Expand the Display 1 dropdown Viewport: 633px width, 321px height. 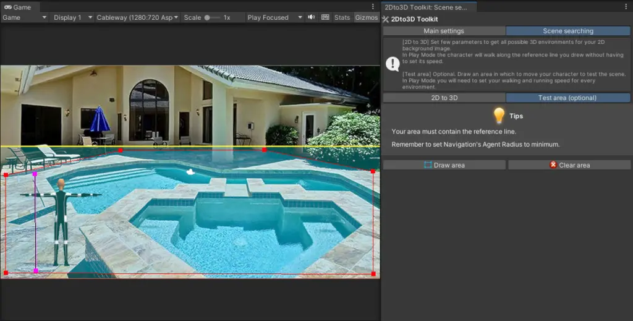coord(72,17)
